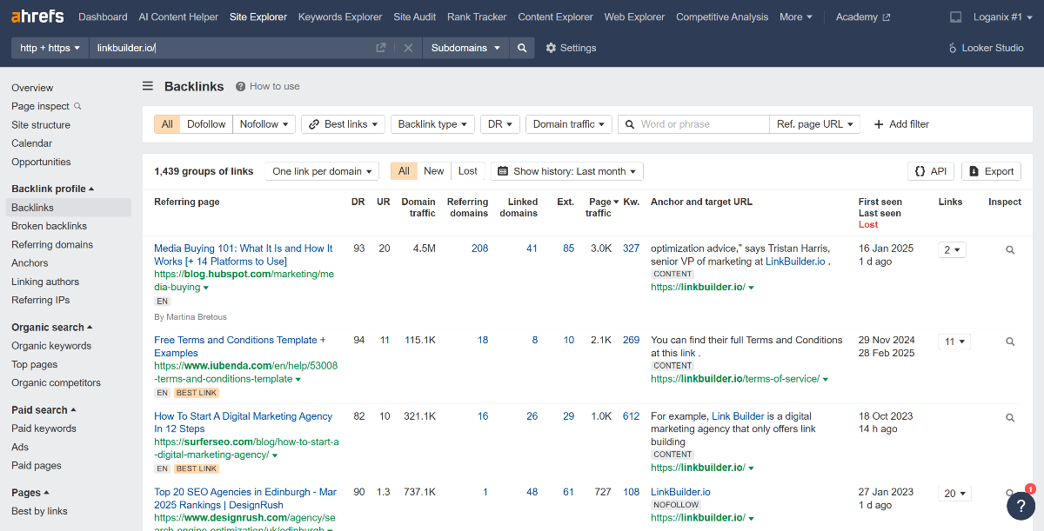Viewport: 1044px width, 531px height.
Task: Open AI Content Helper
Action: coord(178,17)
